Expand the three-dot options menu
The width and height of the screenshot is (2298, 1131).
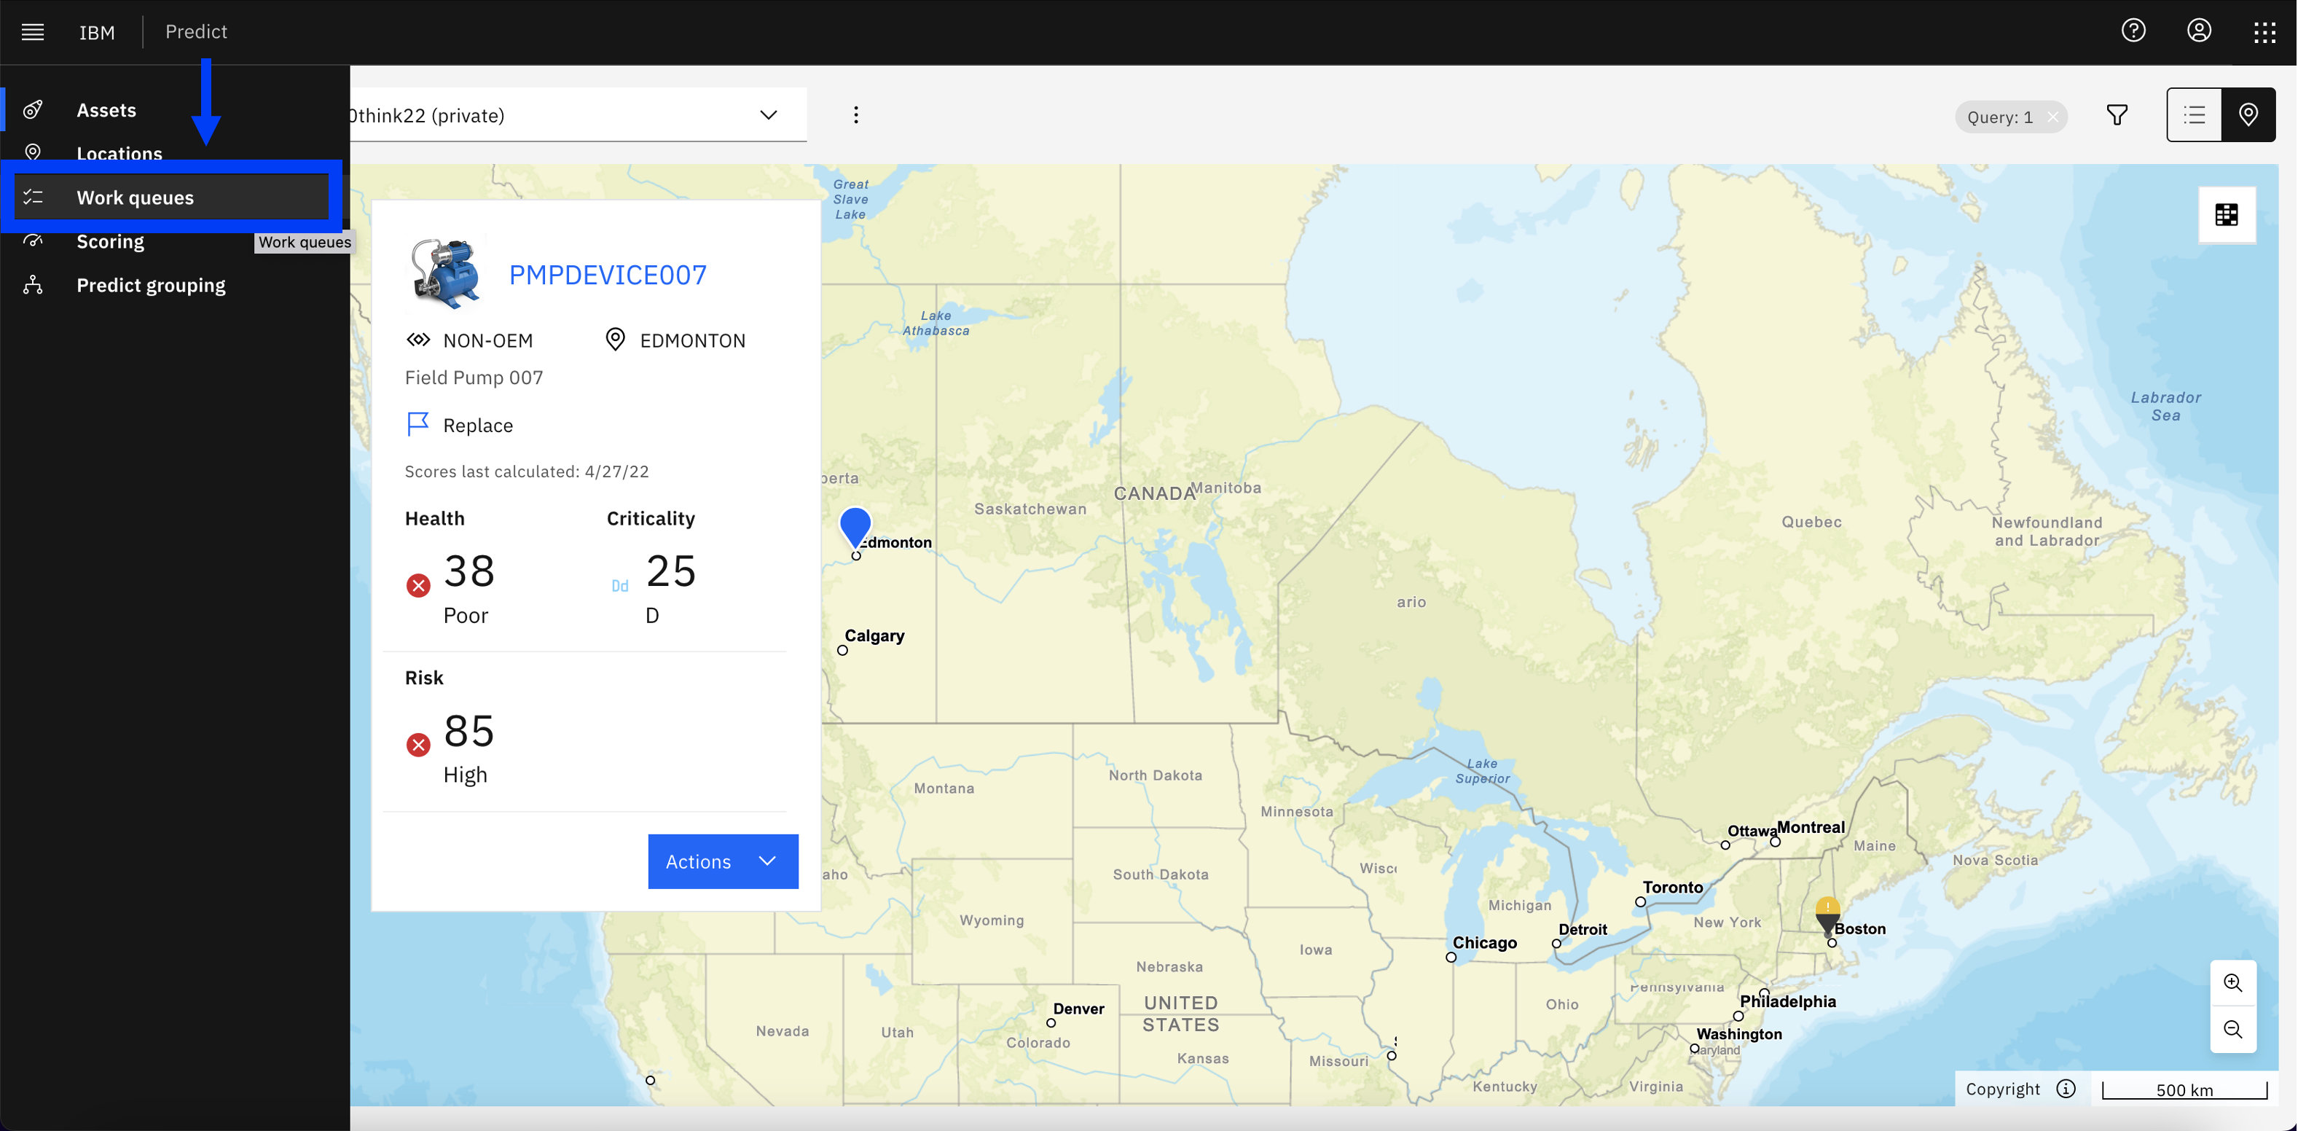point(856,114)
